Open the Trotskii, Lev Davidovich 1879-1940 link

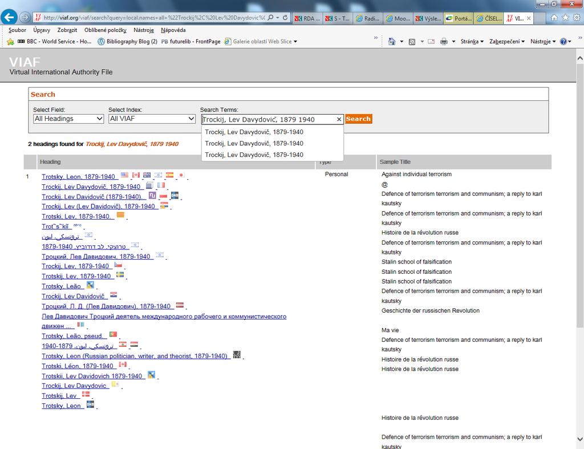click(x=92, y=376)
